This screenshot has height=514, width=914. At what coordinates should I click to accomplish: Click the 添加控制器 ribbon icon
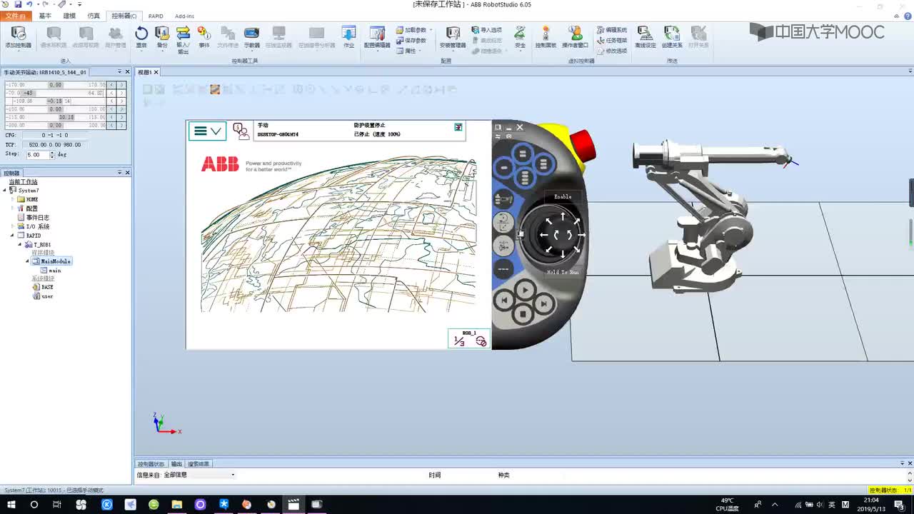click(18, 37)
